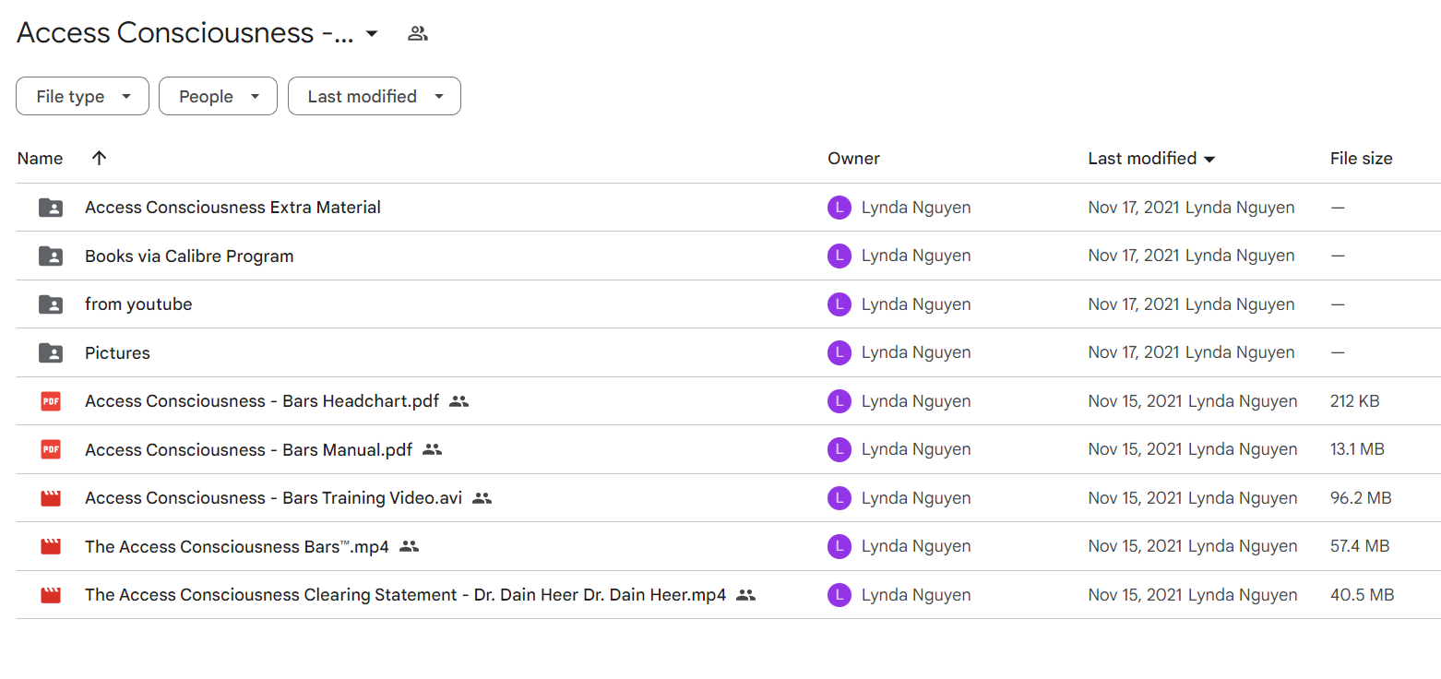The image size is (1441, 679).
Task: Click the shared people icon beside the title
Action: coord(418,34)
